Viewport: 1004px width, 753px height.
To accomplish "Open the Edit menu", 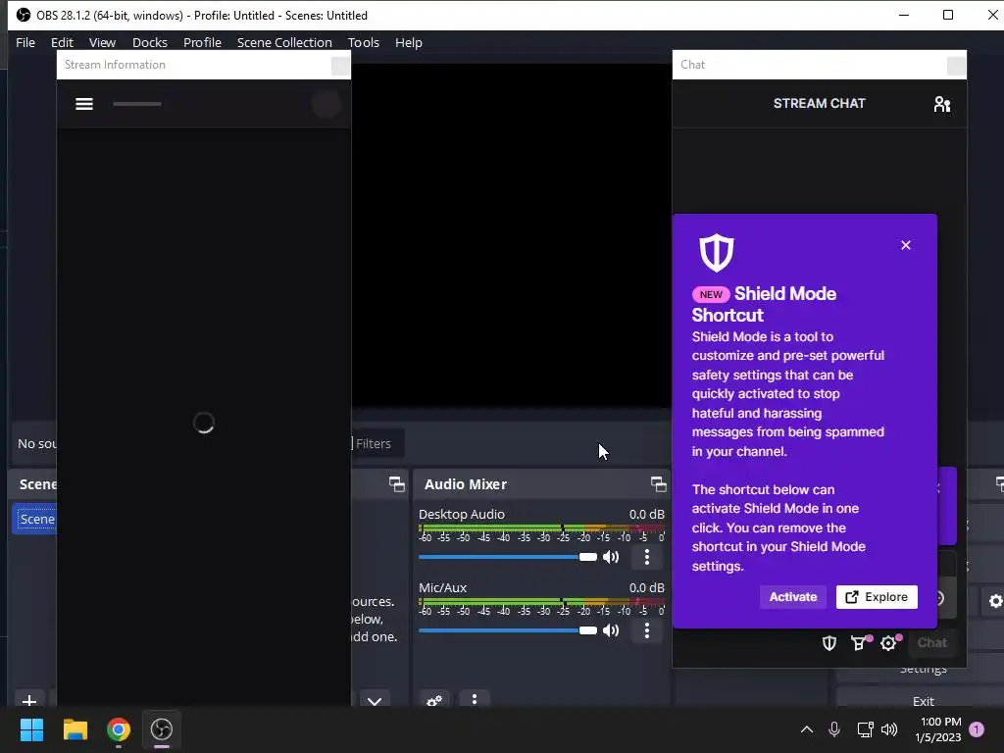I will click(62, 42).
